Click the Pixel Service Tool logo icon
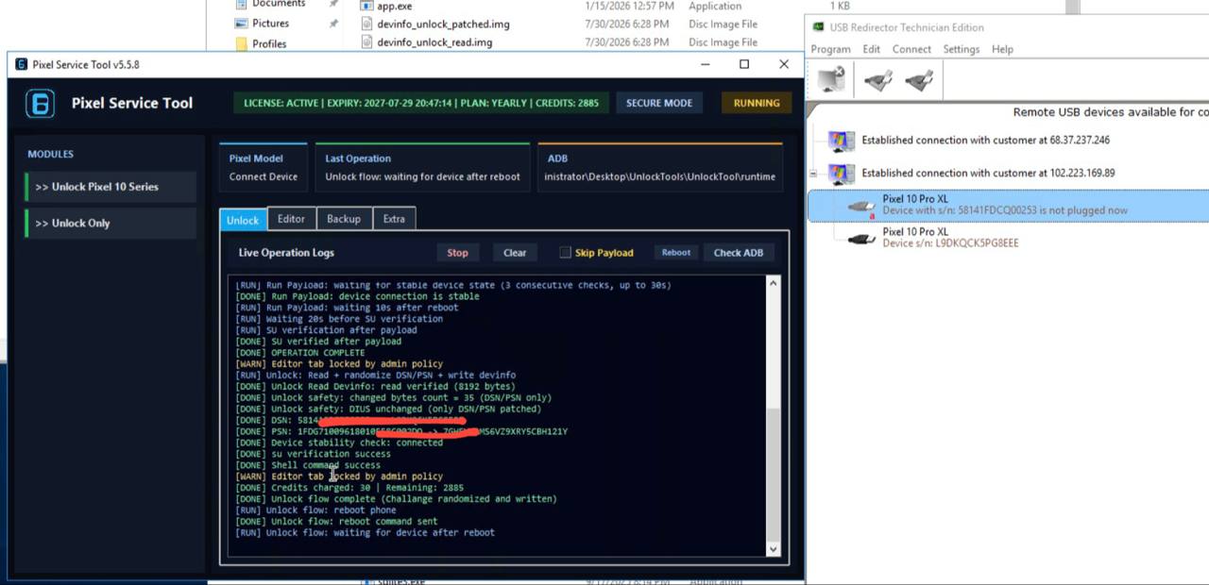 pyautogui.click(x=40, y=103)
